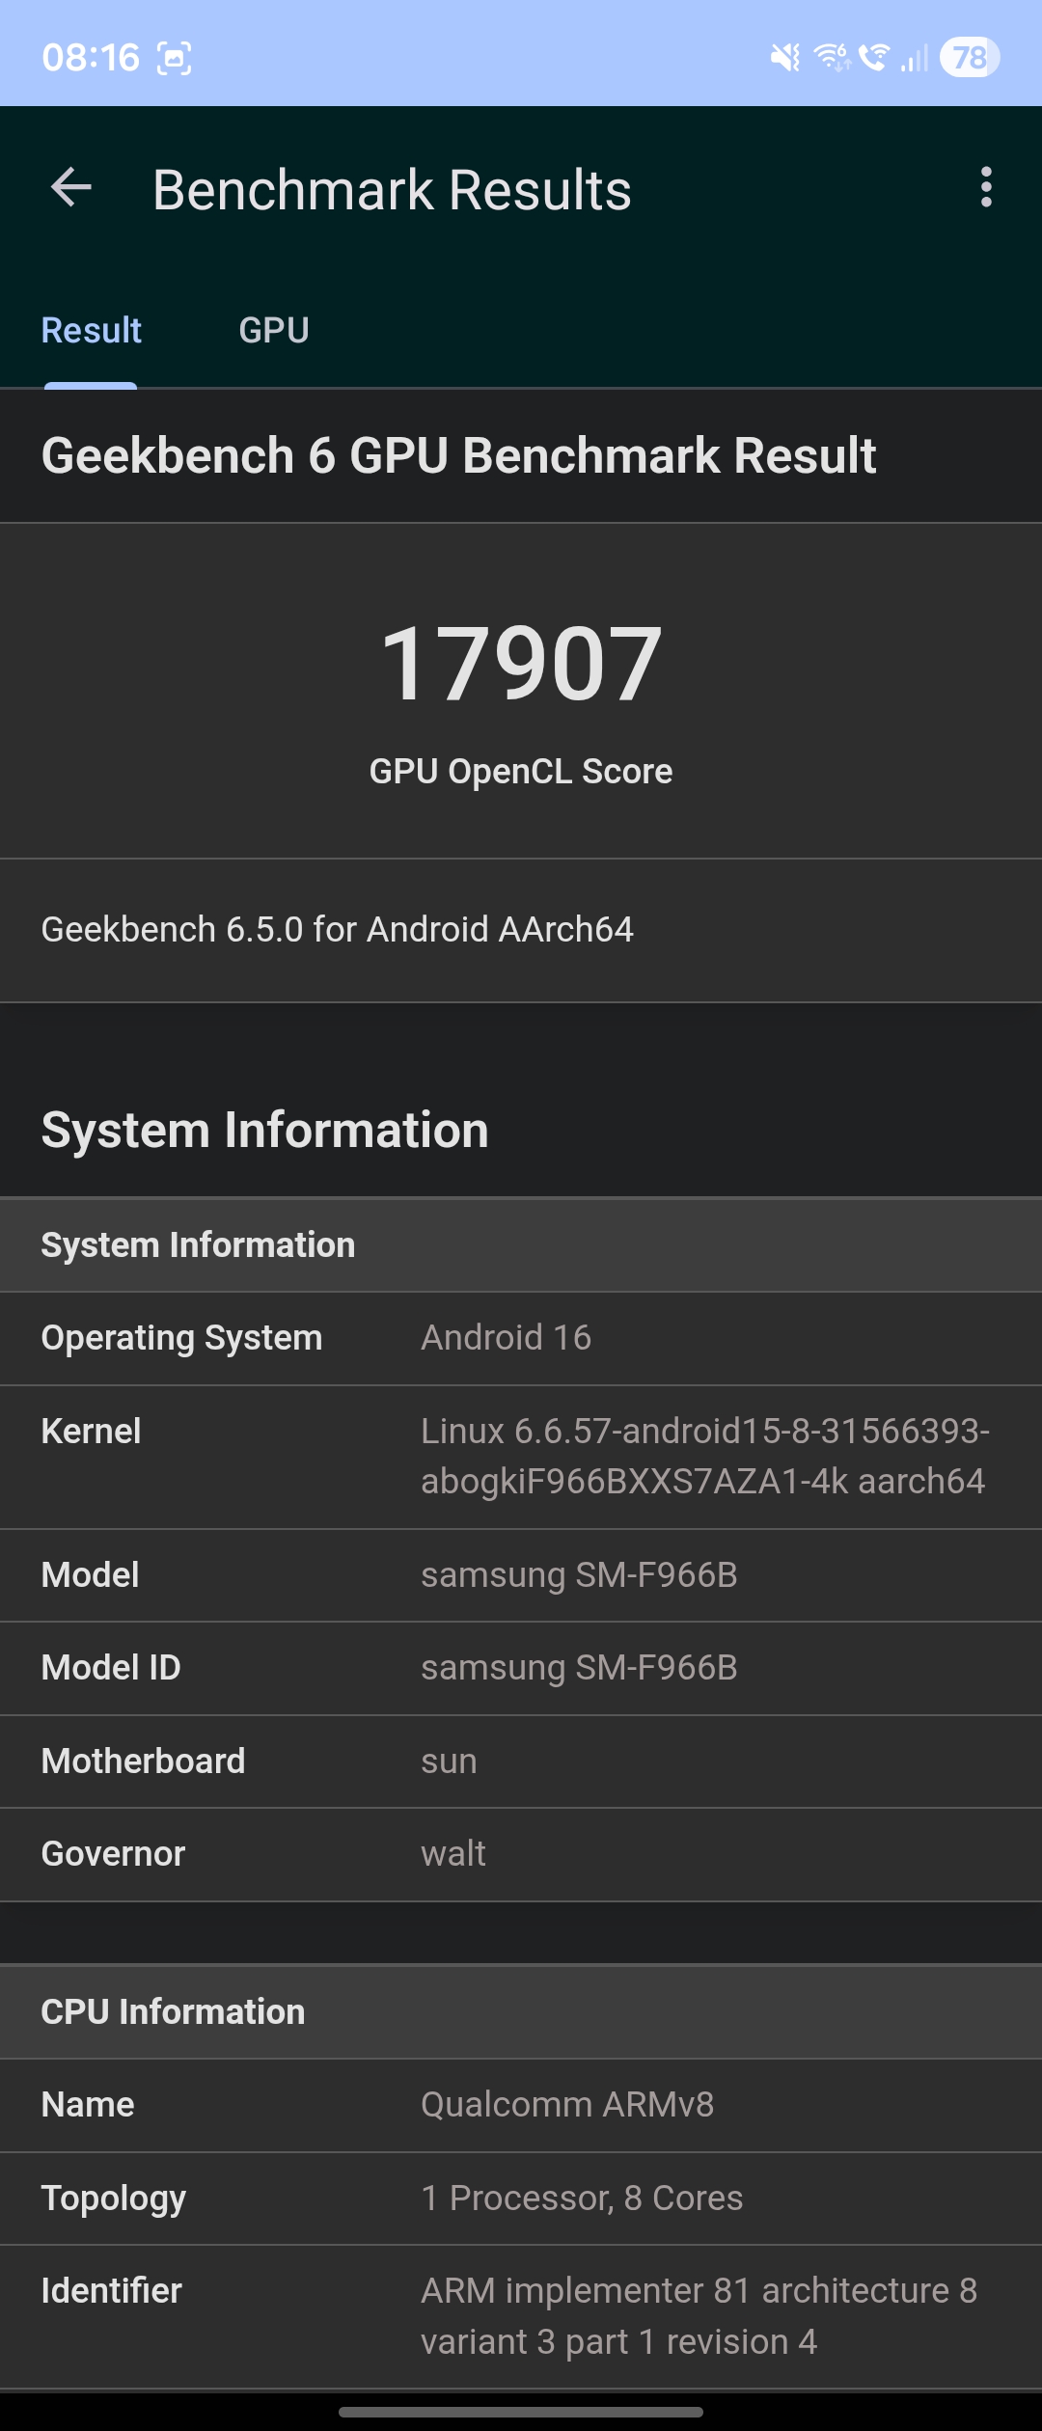Tap the screen capture status icon
Screen dimensions: 1042x2431
pyautogui.click(x=174, y=58)
